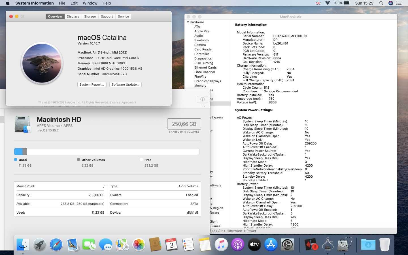Screen dimensions: 408x255
Task: Open the Apple menu
Action: (8, 3)
